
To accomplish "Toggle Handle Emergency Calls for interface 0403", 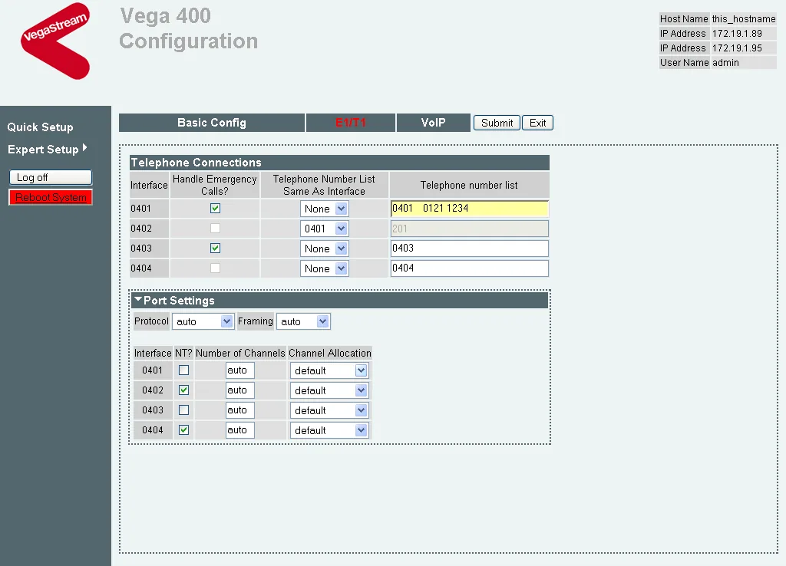I will point(215,248).
